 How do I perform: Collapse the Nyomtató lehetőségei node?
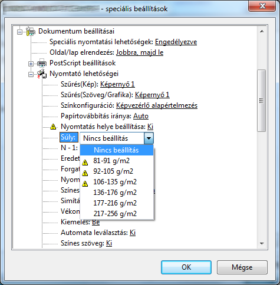(x=31, y=74)
